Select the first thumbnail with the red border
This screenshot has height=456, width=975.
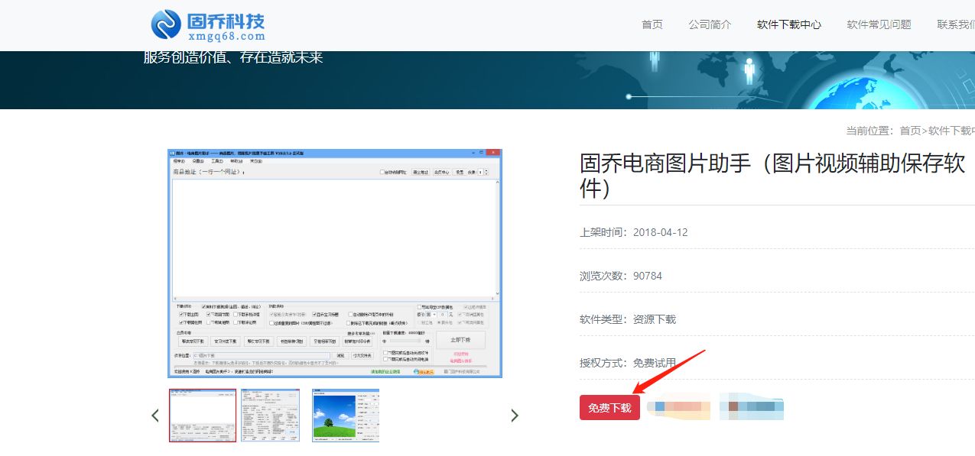click(203, 416)
